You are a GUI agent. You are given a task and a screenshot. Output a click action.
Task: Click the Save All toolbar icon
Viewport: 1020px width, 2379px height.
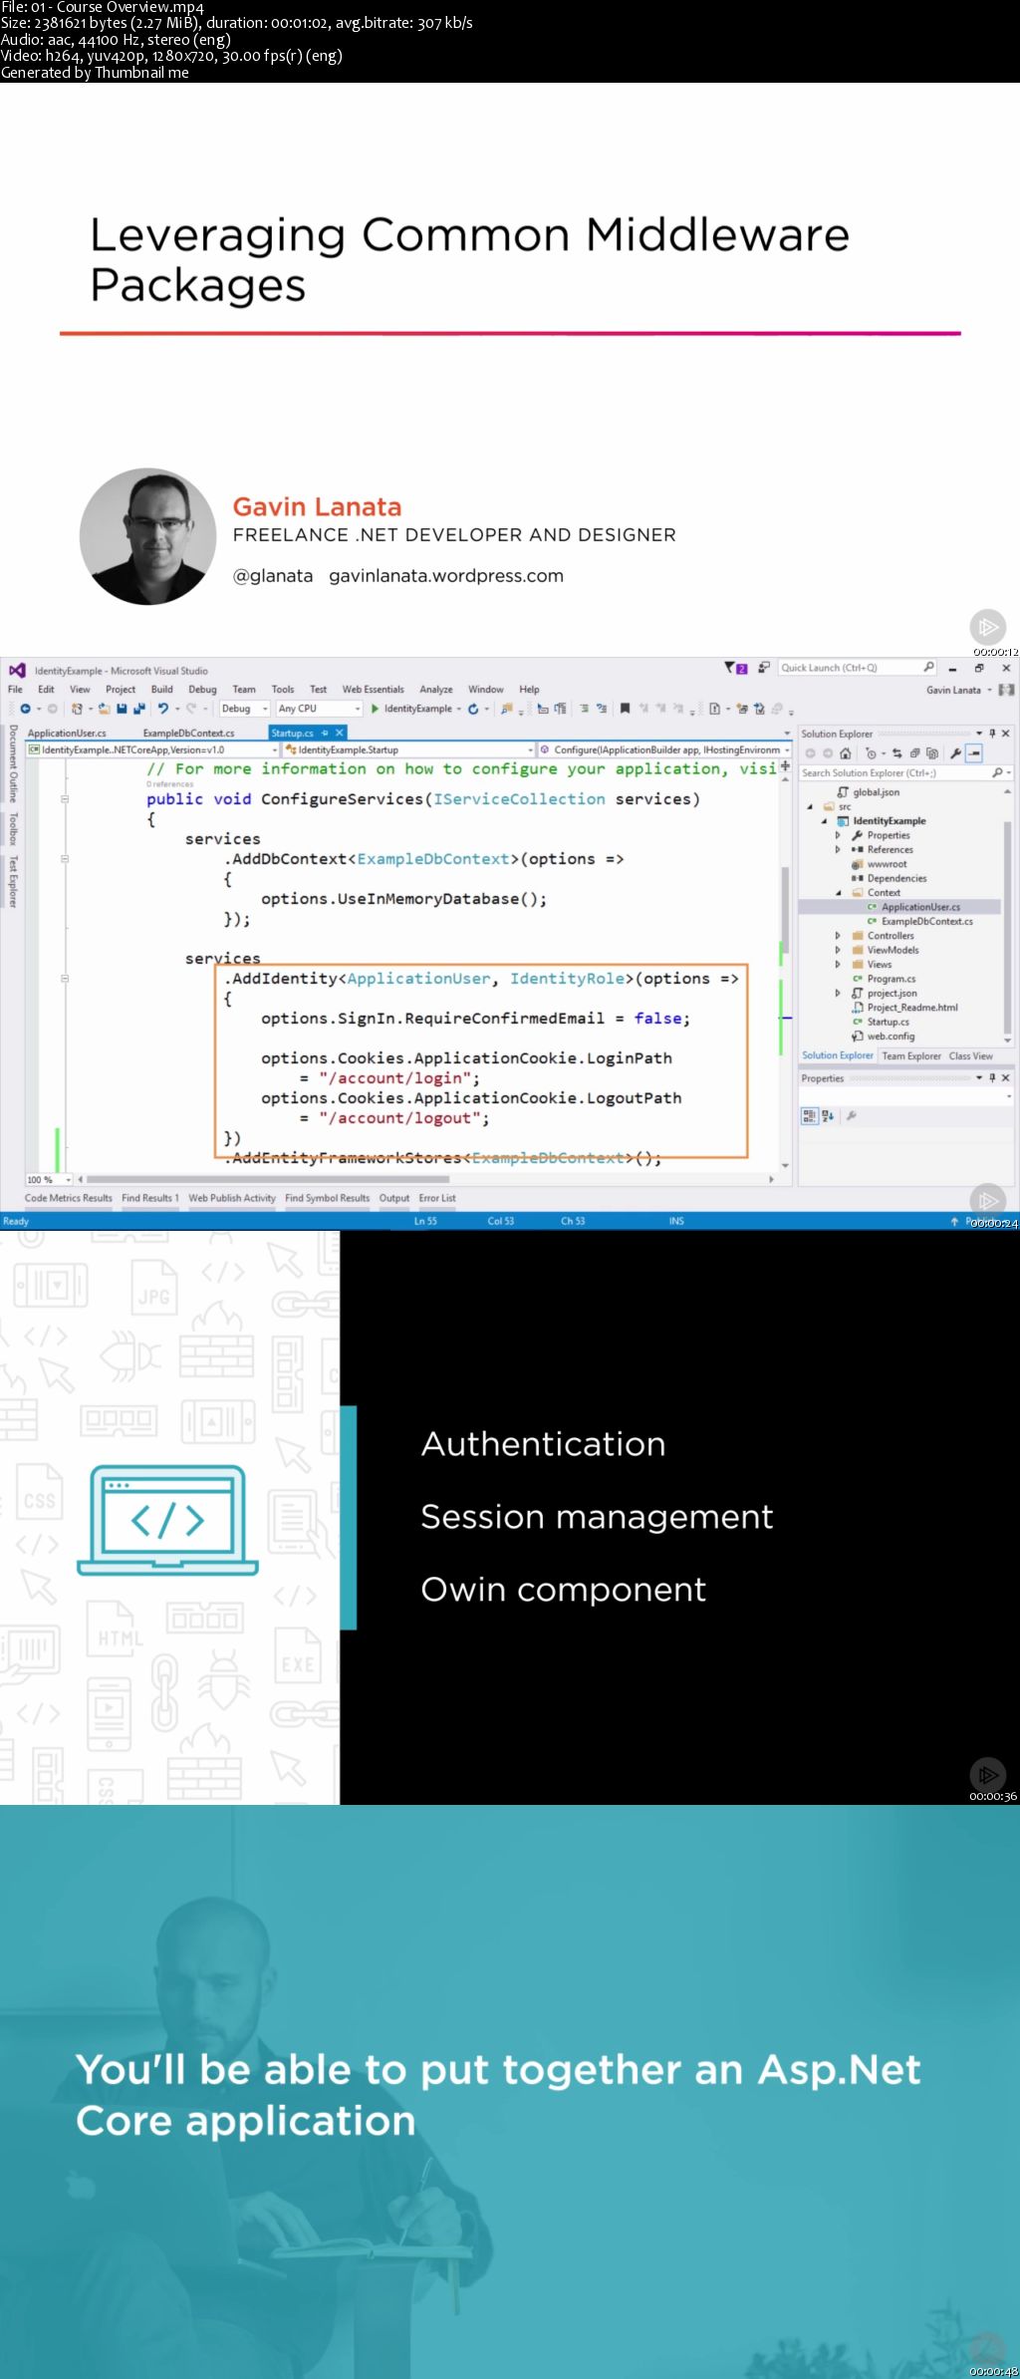tap(137, 709)
